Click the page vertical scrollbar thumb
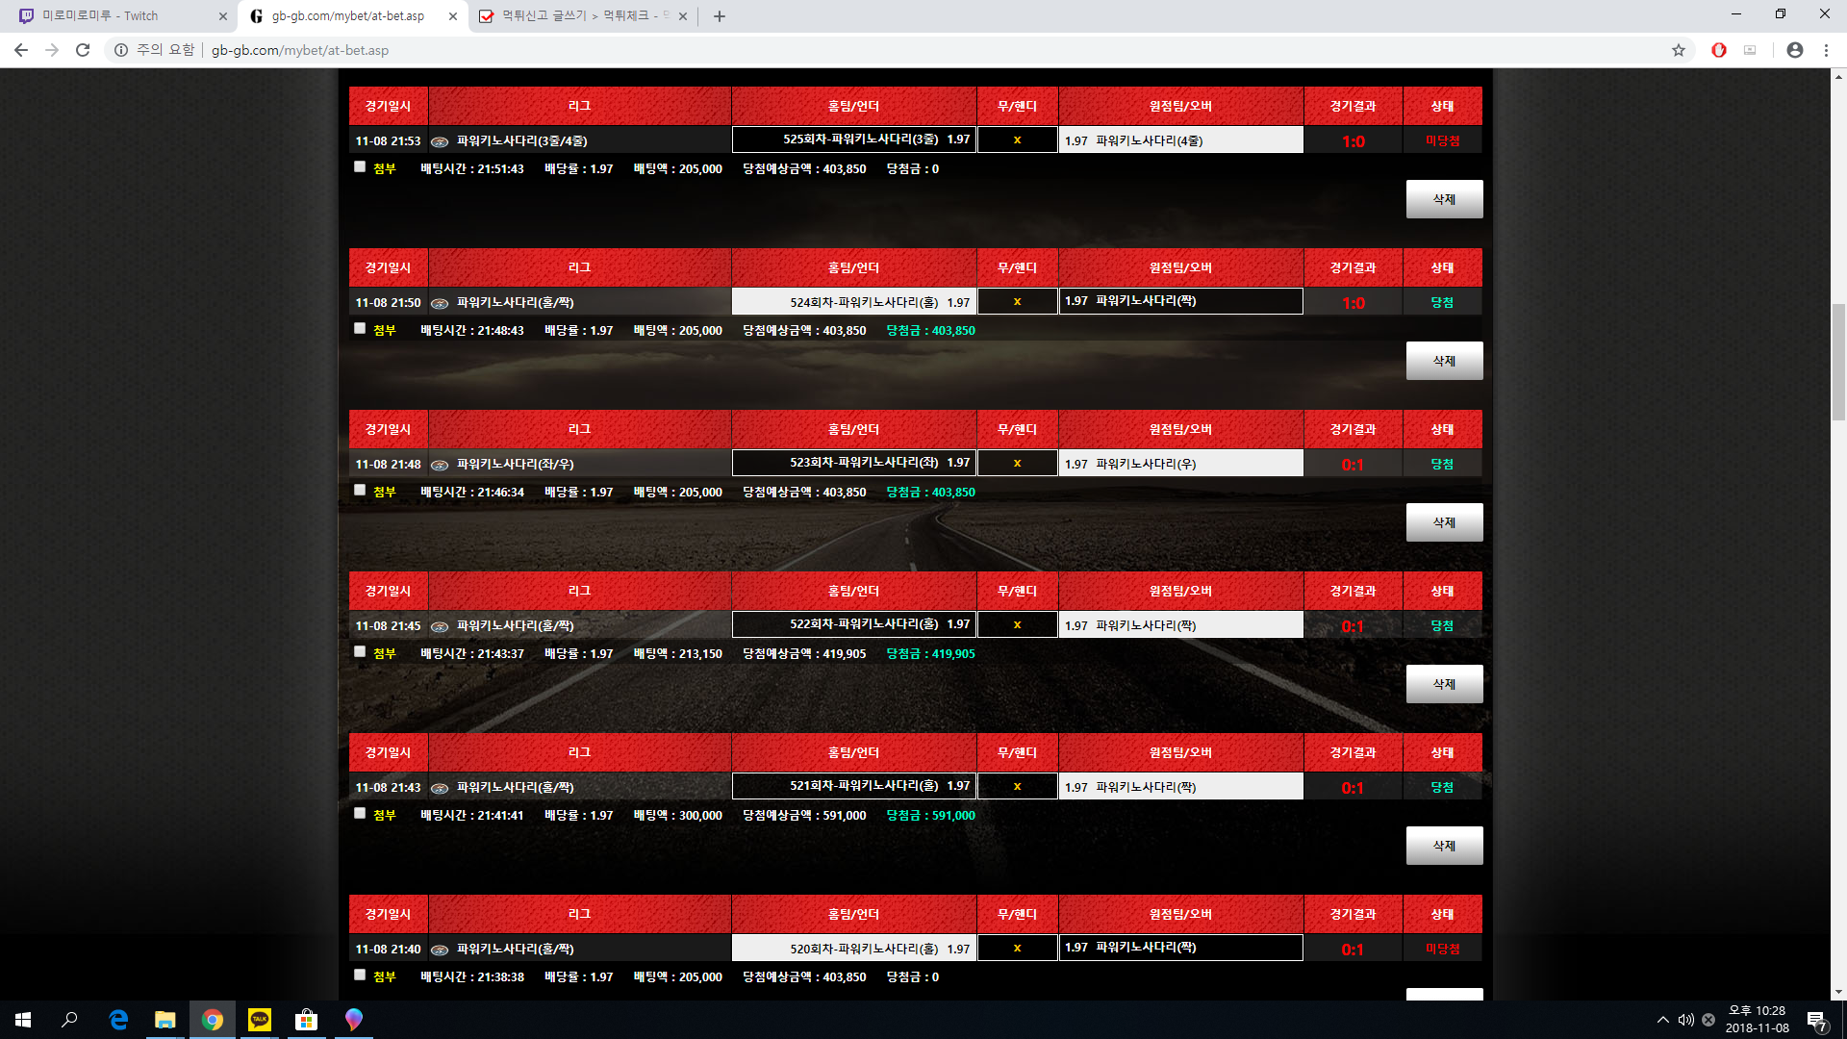The image size is (1847, 1039). point(1838,361)
